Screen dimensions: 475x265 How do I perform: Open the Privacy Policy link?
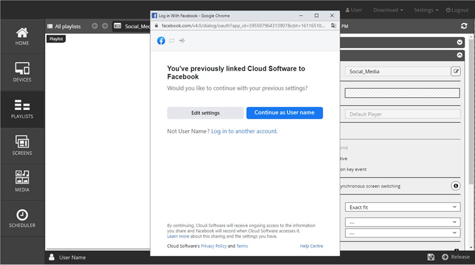214,246
